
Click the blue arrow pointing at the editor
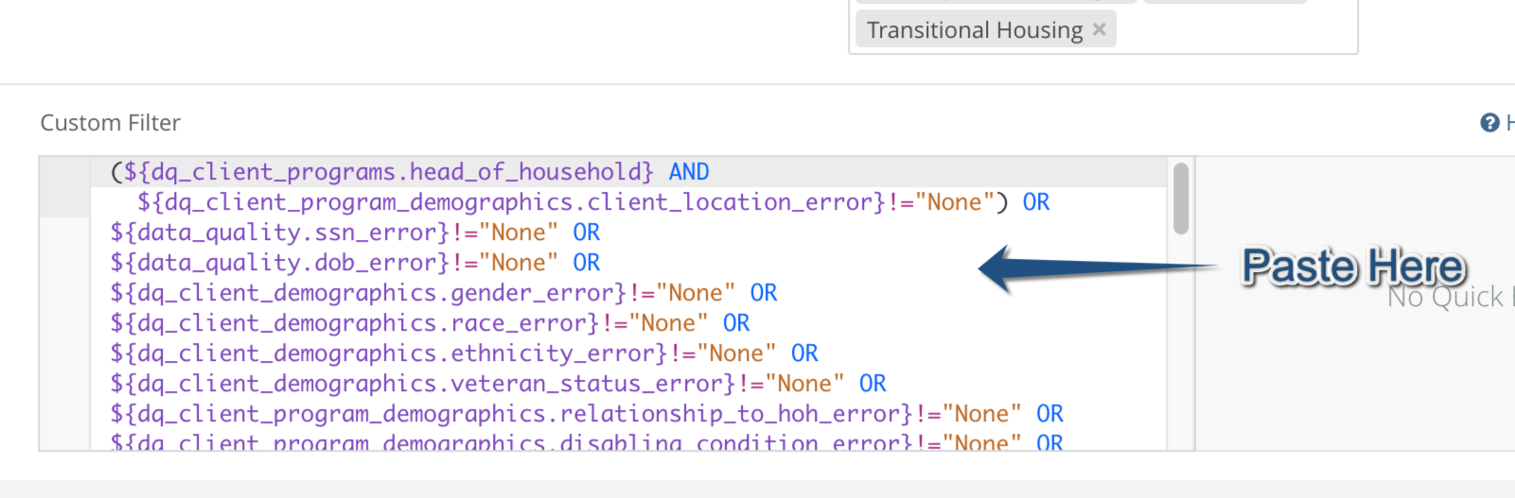[x=1098, y=268]
